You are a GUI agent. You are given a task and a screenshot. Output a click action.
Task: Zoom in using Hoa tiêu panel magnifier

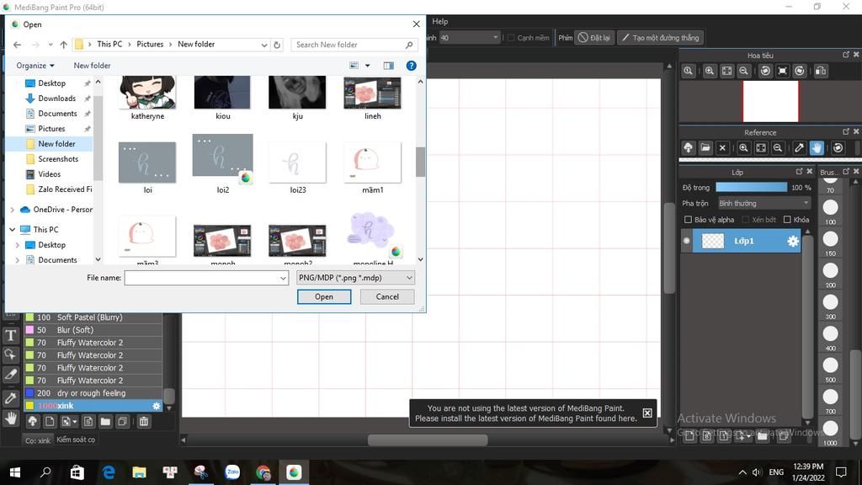pos(710,71)
